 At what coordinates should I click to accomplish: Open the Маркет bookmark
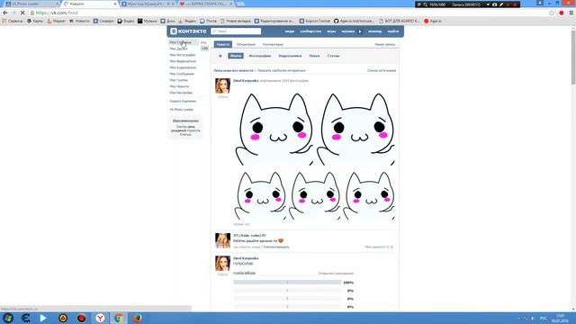point(56,21)
